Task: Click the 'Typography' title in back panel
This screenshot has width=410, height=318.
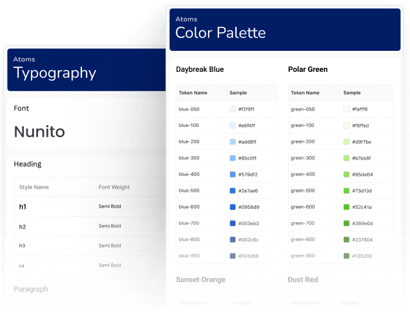Action: point(55,73)
